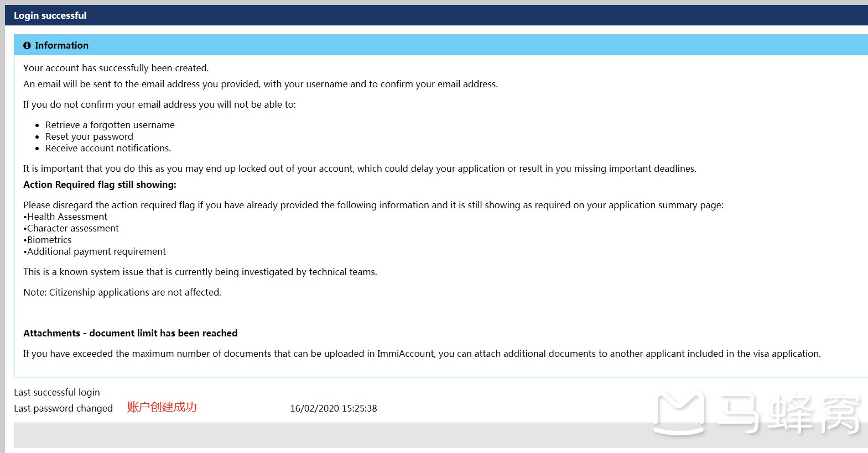
Task: Click bullet 'Retrieve a forgotten username'
Action: point(110,125)
